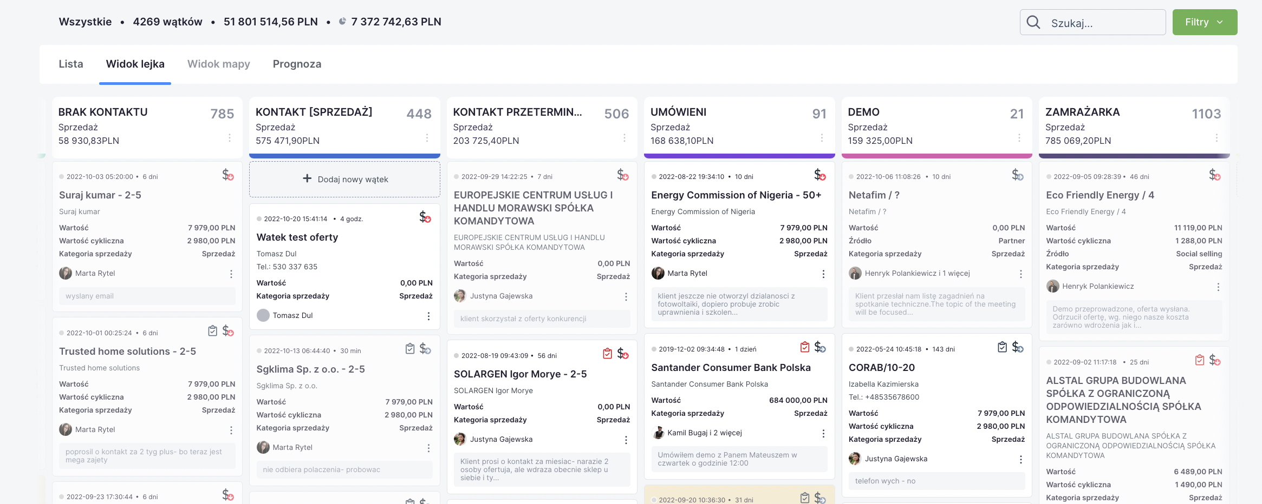The width and height of the screenshot is (1262, 504).
Task: Open options menu for BRAK KONTAKTU column
Action: click(x=230, y=138)
